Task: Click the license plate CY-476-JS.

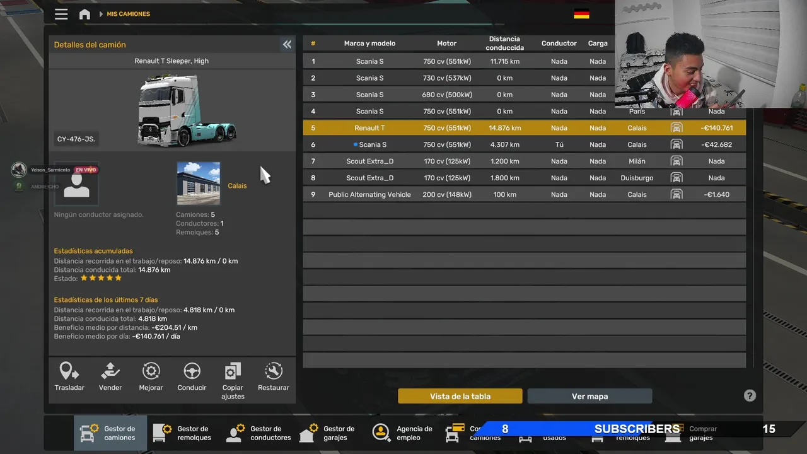Action: tap(76, 139)
